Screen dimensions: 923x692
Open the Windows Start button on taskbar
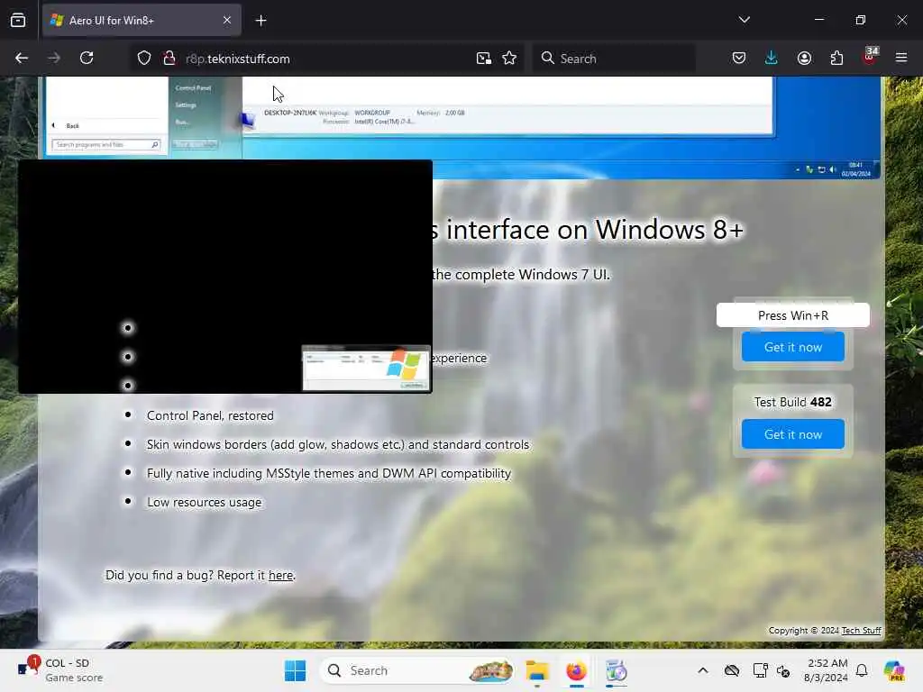click(295, 670)
